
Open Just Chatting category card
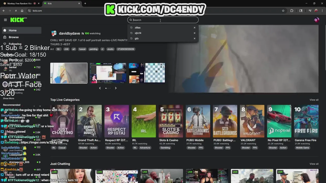(x=62, y=121)
